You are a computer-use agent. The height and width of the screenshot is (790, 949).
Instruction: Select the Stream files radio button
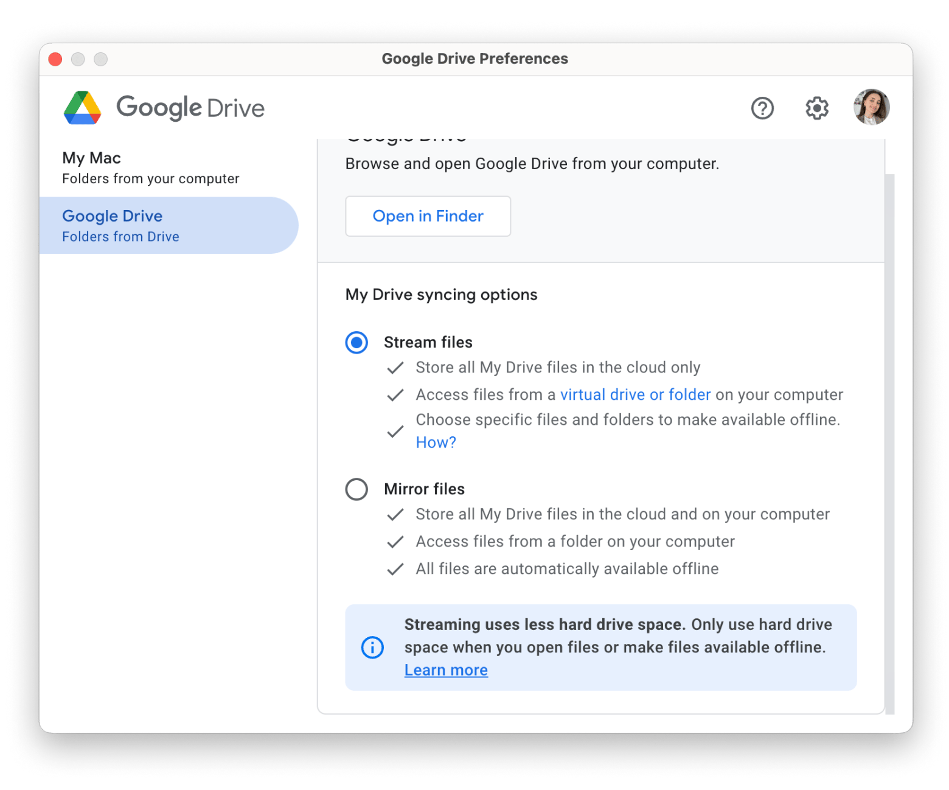(x=356, y=343)
